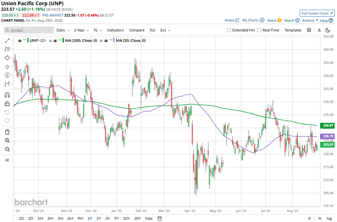
Task: Open the Indicators menu
Action: (x=115, y=30)
